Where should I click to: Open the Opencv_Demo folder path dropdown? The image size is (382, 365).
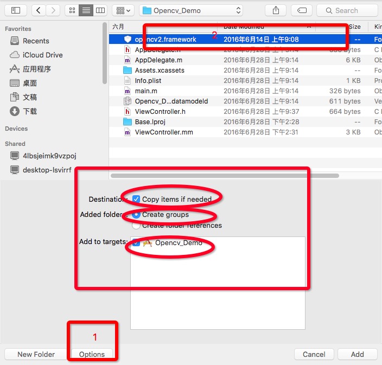click(191, 10)
